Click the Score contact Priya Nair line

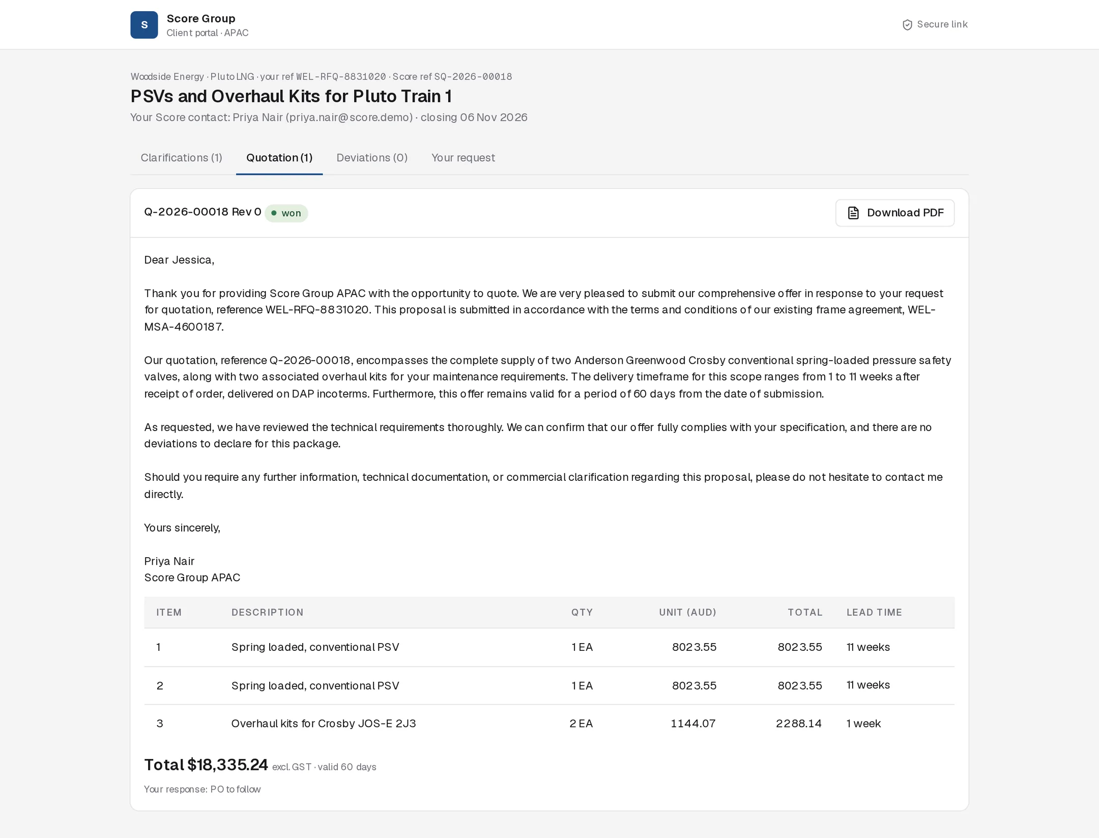329,118
